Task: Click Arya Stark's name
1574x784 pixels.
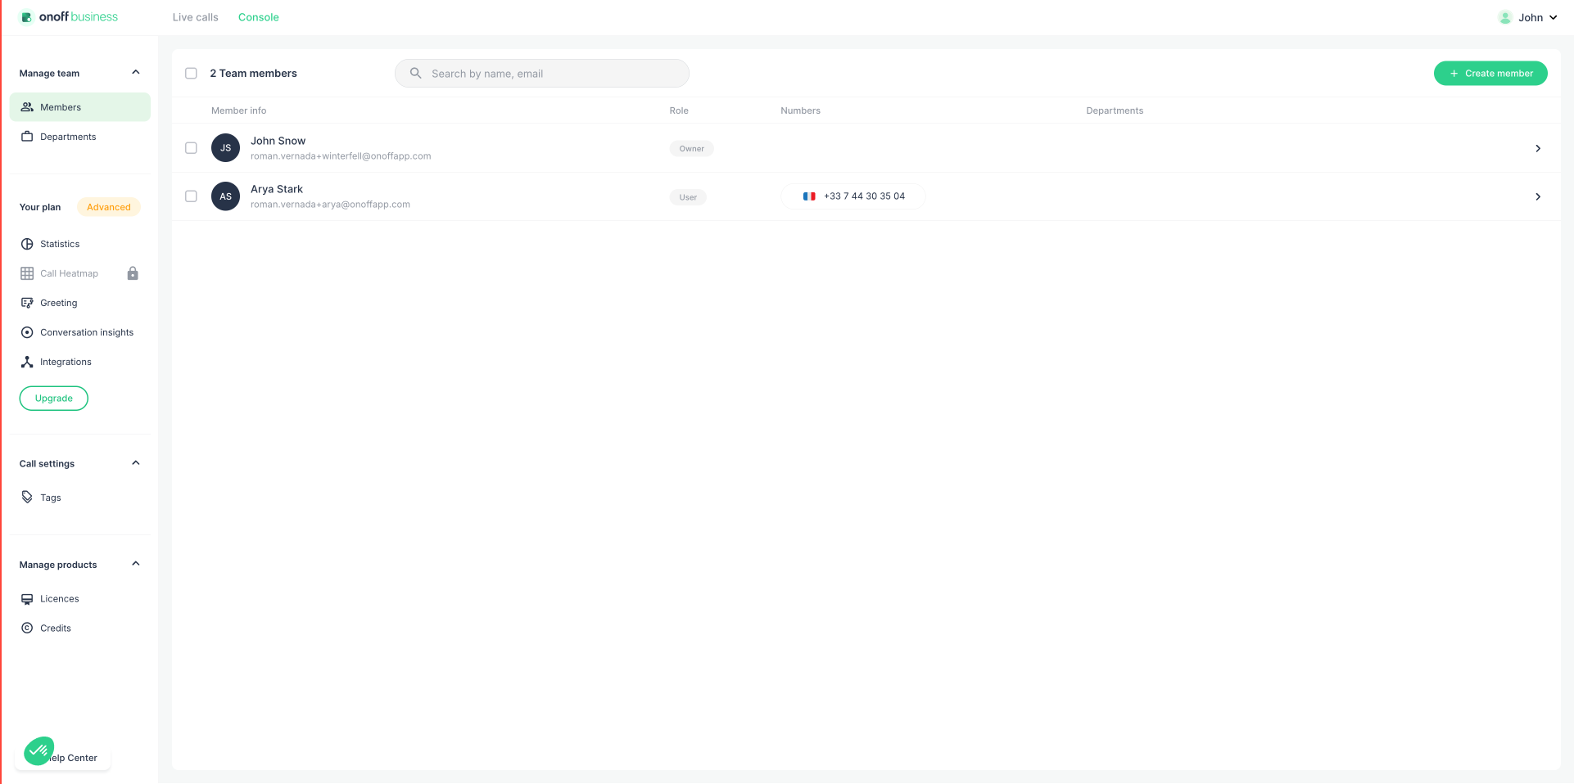Action: pyautogui.click(x=277, y=189)
